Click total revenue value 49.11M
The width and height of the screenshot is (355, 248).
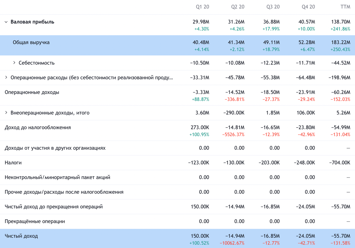[272, 43]
